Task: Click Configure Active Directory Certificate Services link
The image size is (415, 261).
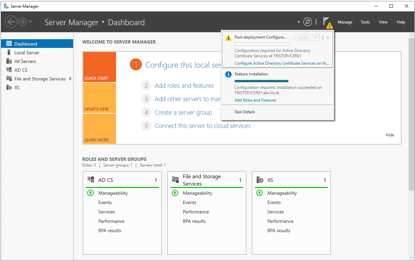Action: 282,63
